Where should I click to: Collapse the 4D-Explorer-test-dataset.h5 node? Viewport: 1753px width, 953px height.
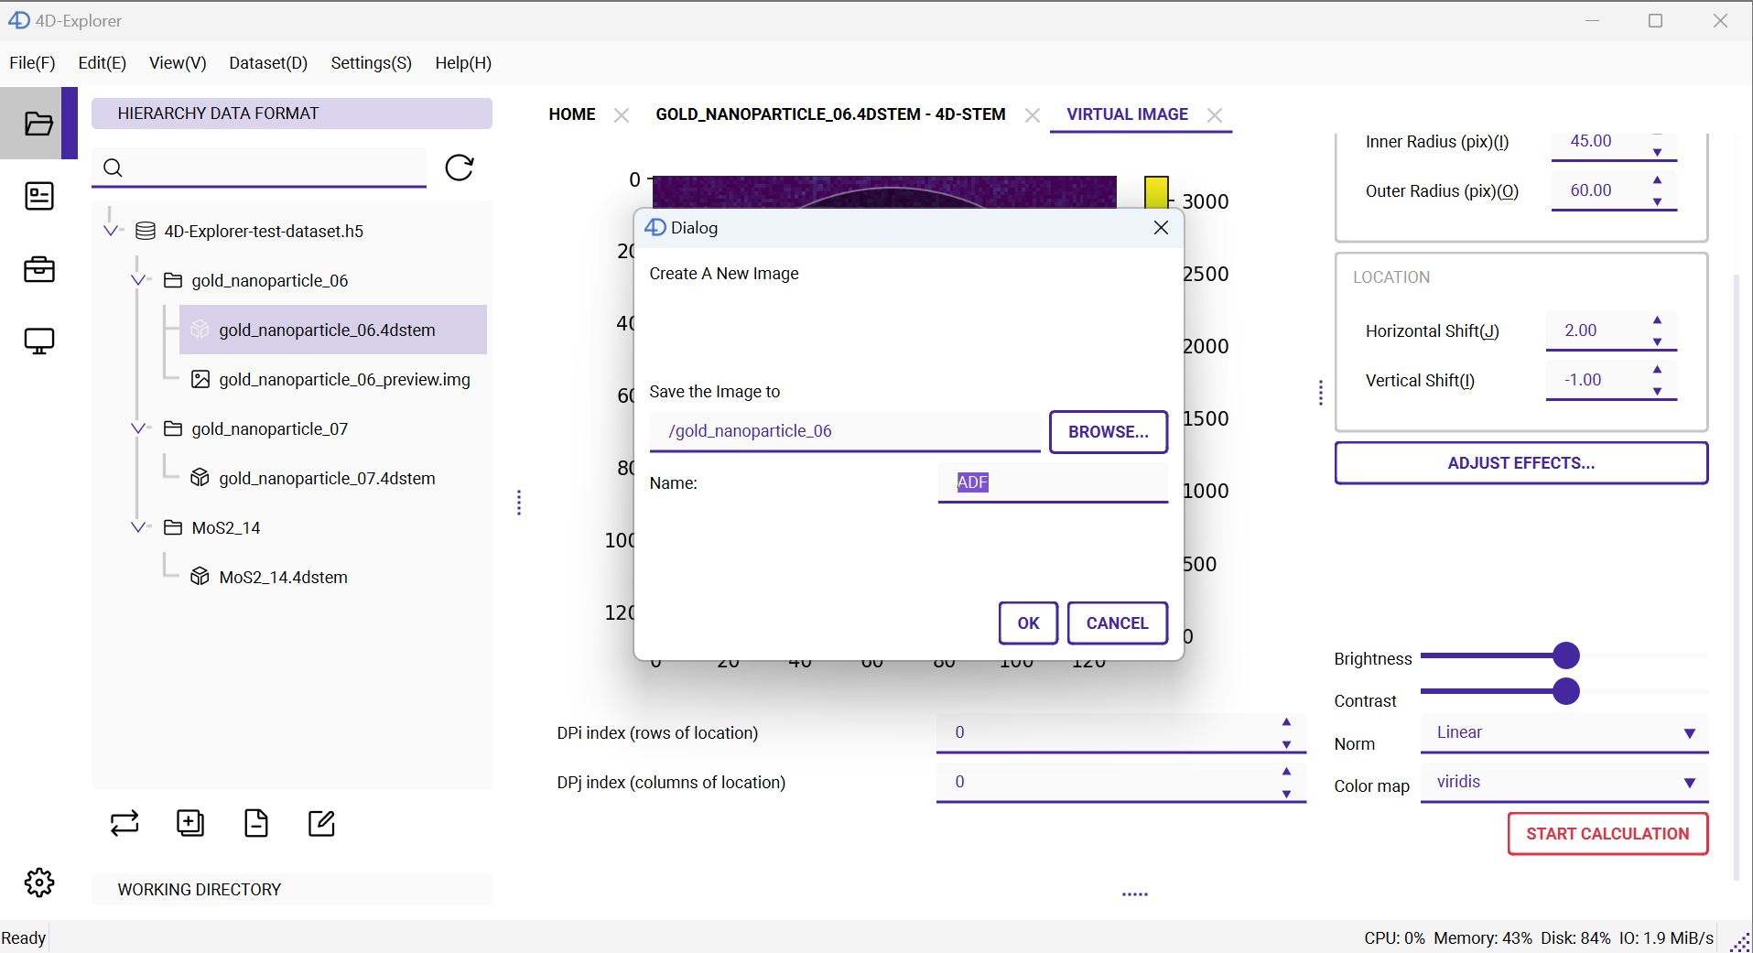(111, 231)
